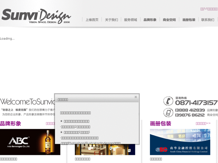Click the more link beside 画册包装
Viewport: 218px width, 163px height.
tap(203, 123)
